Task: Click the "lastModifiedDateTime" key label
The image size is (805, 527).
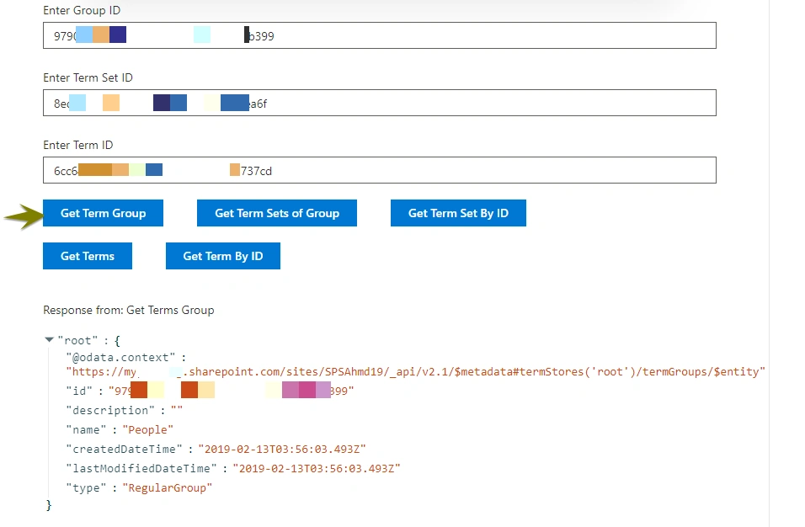Action: pos(141,468)
